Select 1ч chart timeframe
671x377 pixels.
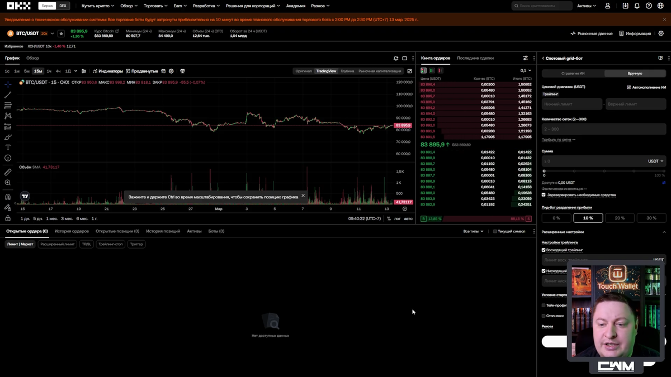point(49,71)
